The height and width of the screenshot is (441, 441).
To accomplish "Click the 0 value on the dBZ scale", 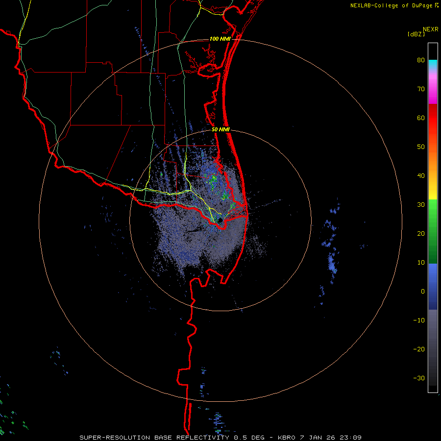I will (423, 292).
